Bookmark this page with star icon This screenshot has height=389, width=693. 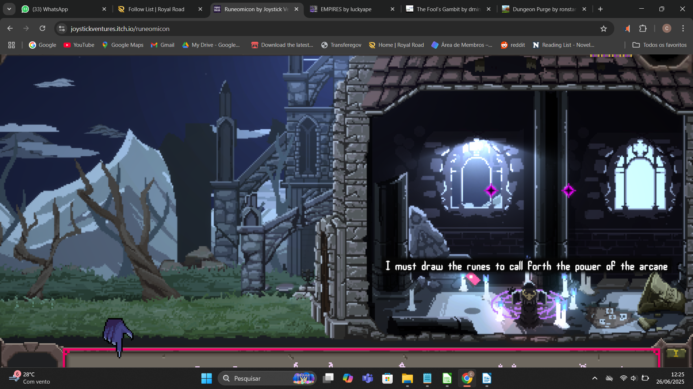coord(603,28)
